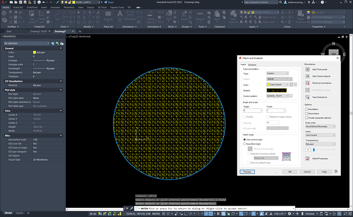Open the hatch Type dropdown
Image resolution: width=353 pixels, height=217 pixels.
[277, 74]
